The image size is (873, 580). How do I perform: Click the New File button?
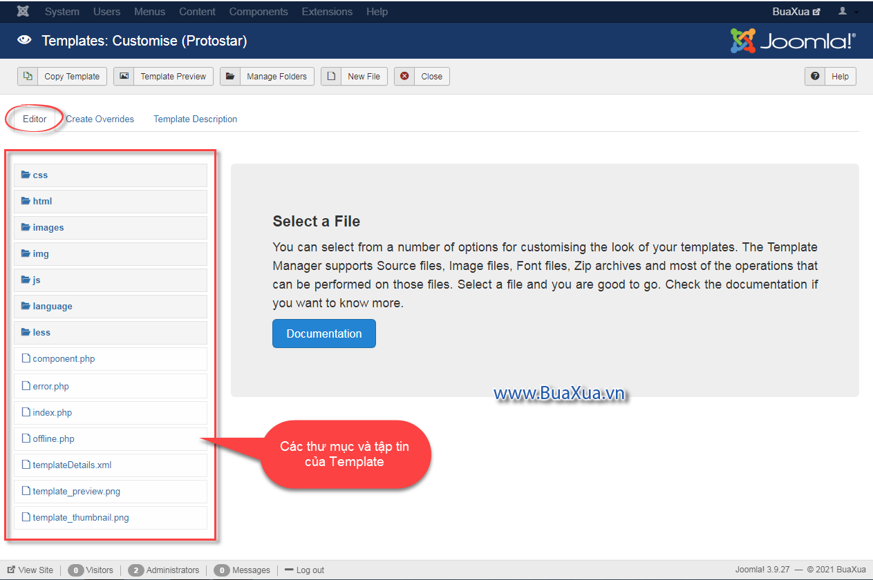coord(354,76)
